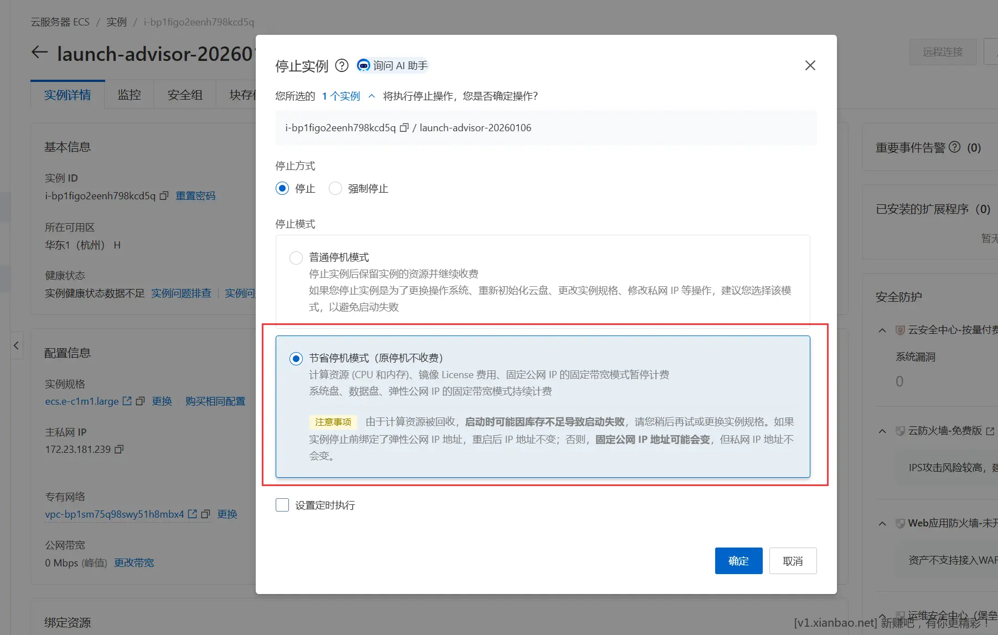Select the 强制停止 stop option

point(335,188)
